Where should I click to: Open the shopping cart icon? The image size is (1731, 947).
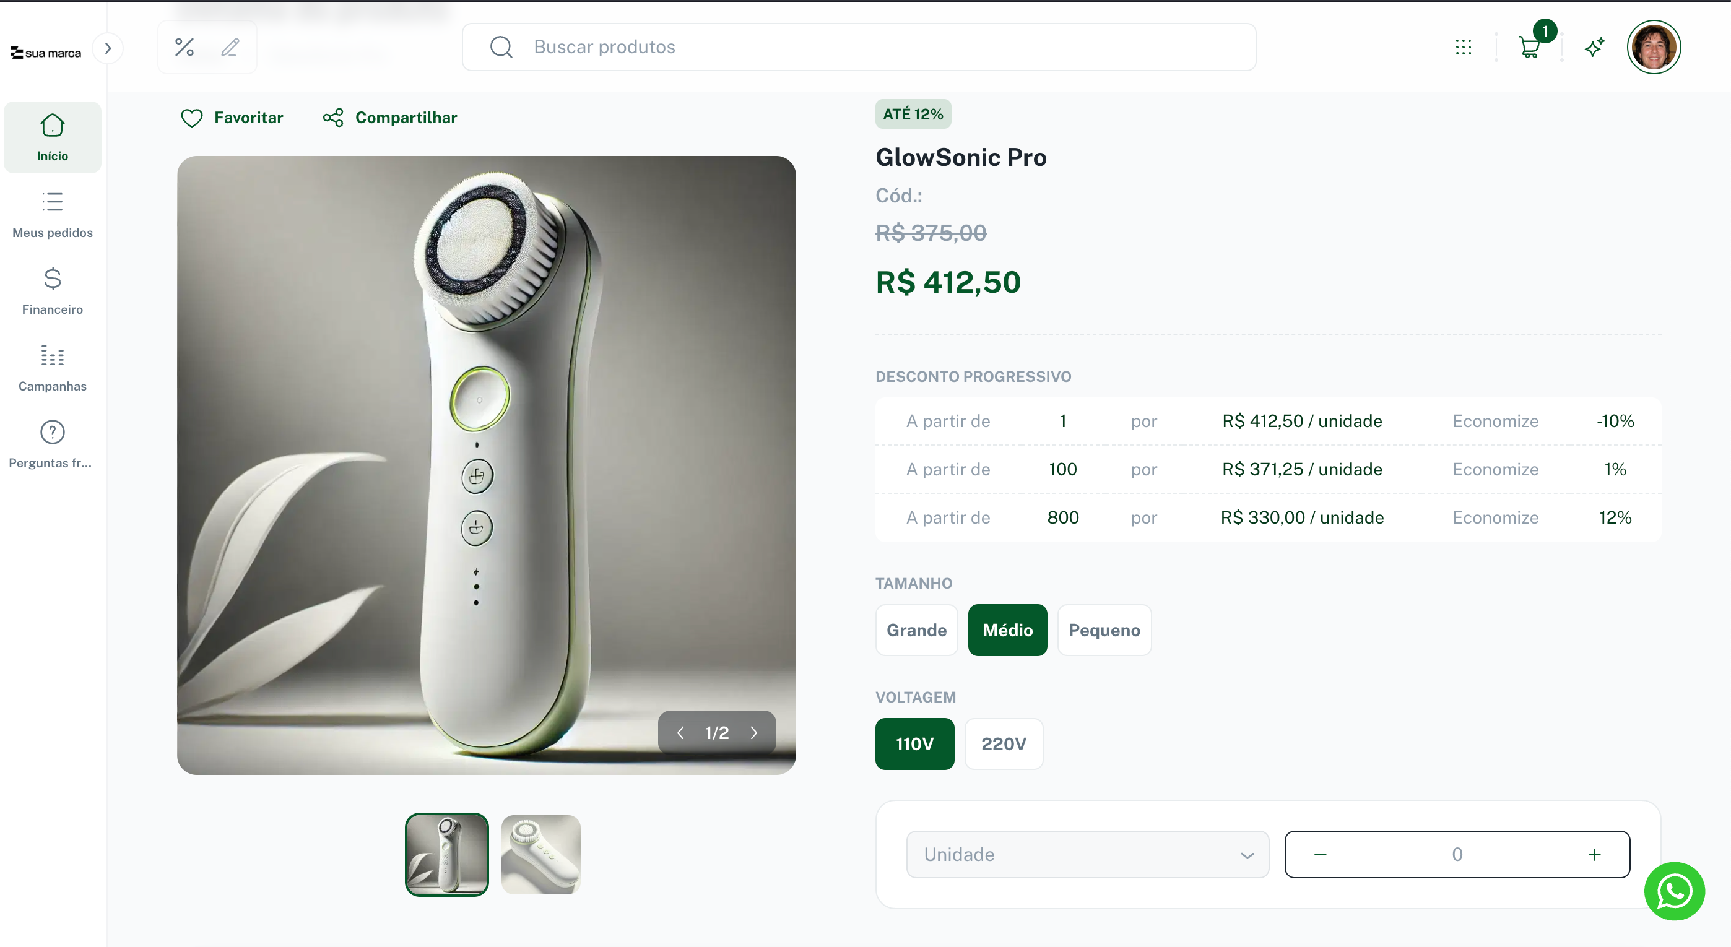click(x=1529, y=47)
